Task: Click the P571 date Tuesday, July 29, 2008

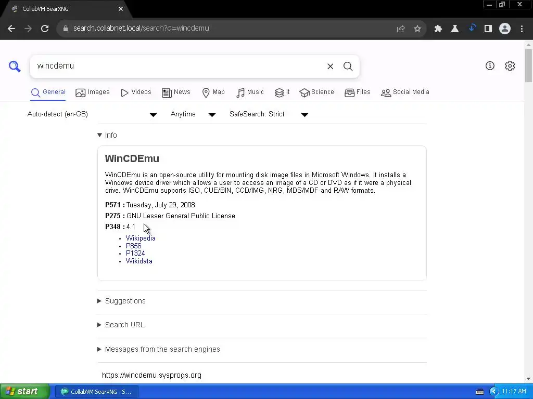Action: (161, 205)
